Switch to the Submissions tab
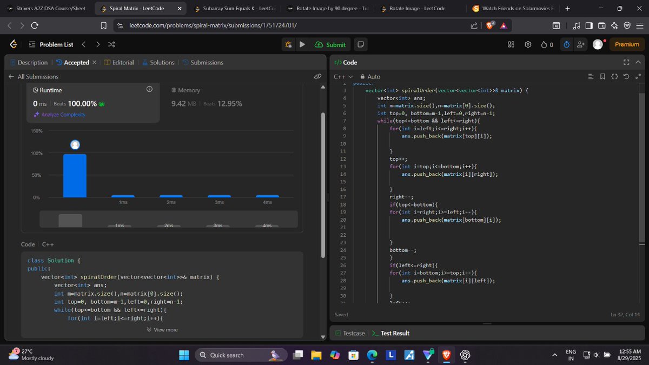The width and height of the screenshot is (649, 365). point(203,63)
